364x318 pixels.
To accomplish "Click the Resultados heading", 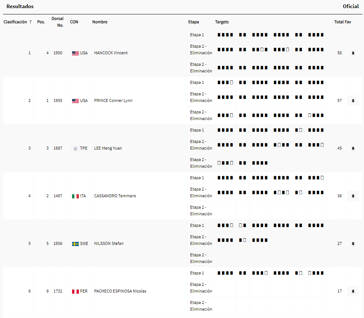I will tap(20, 6).
